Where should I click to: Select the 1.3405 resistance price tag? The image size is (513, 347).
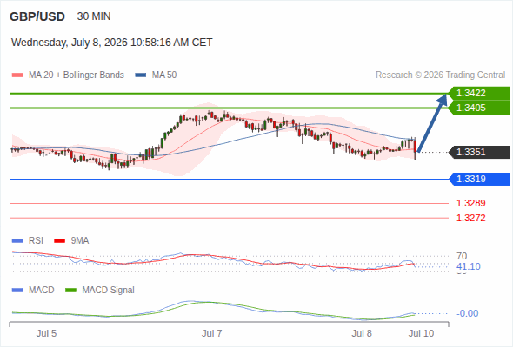click(x=479, y=108)
